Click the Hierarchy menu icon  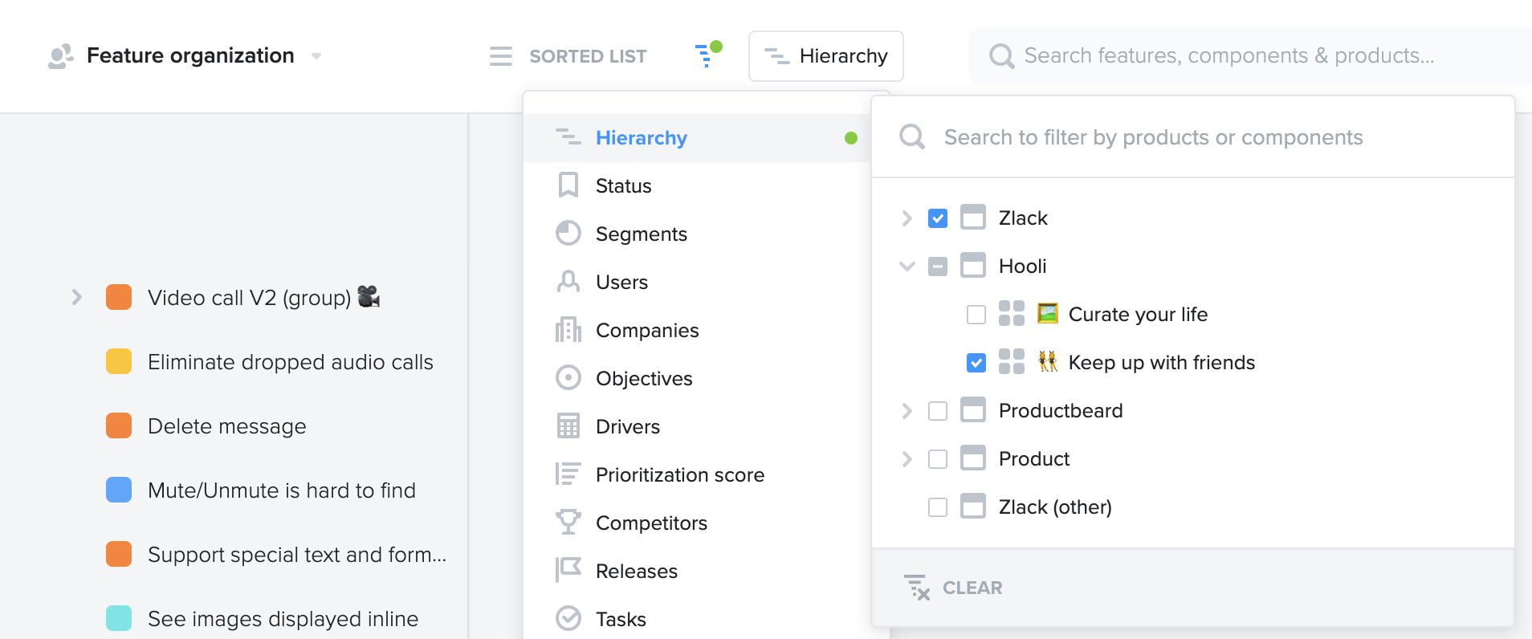coord(568,137)
